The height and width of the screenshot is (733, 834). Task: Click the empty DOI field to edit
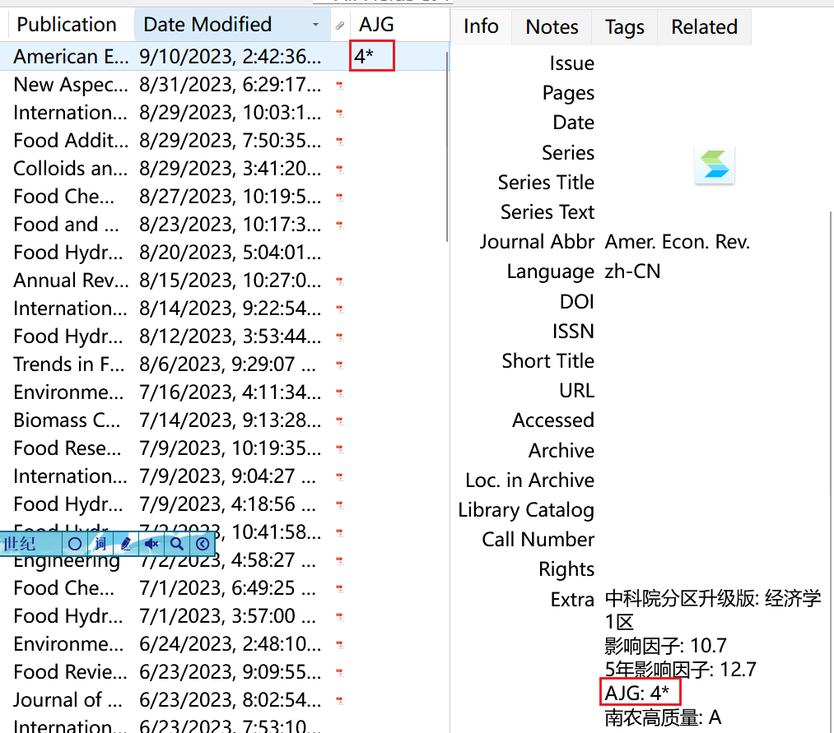[x=659, y=301]
